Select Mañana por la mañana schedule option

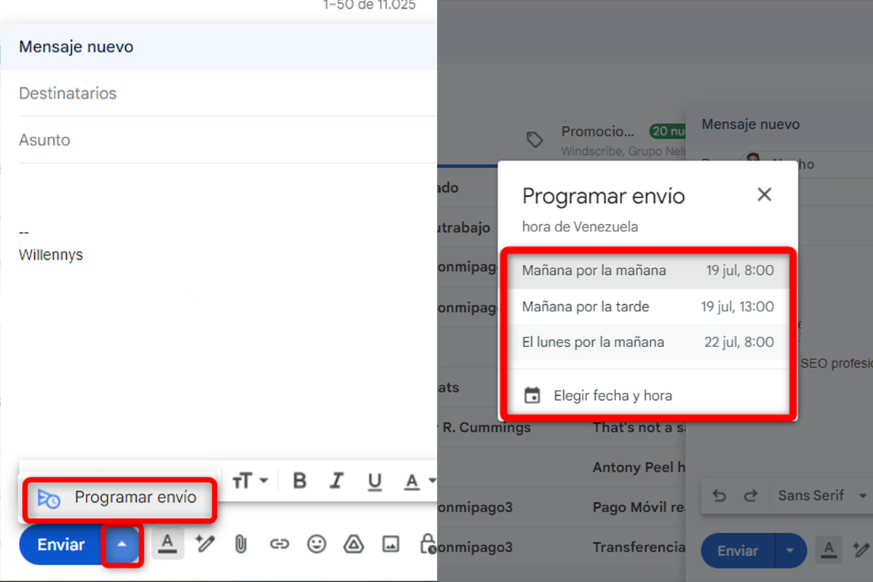tap(647, 271)
